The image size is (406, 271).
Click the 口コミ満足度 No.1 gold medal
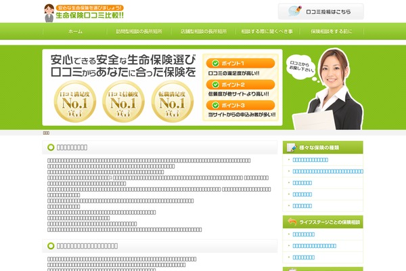point(75,102)
